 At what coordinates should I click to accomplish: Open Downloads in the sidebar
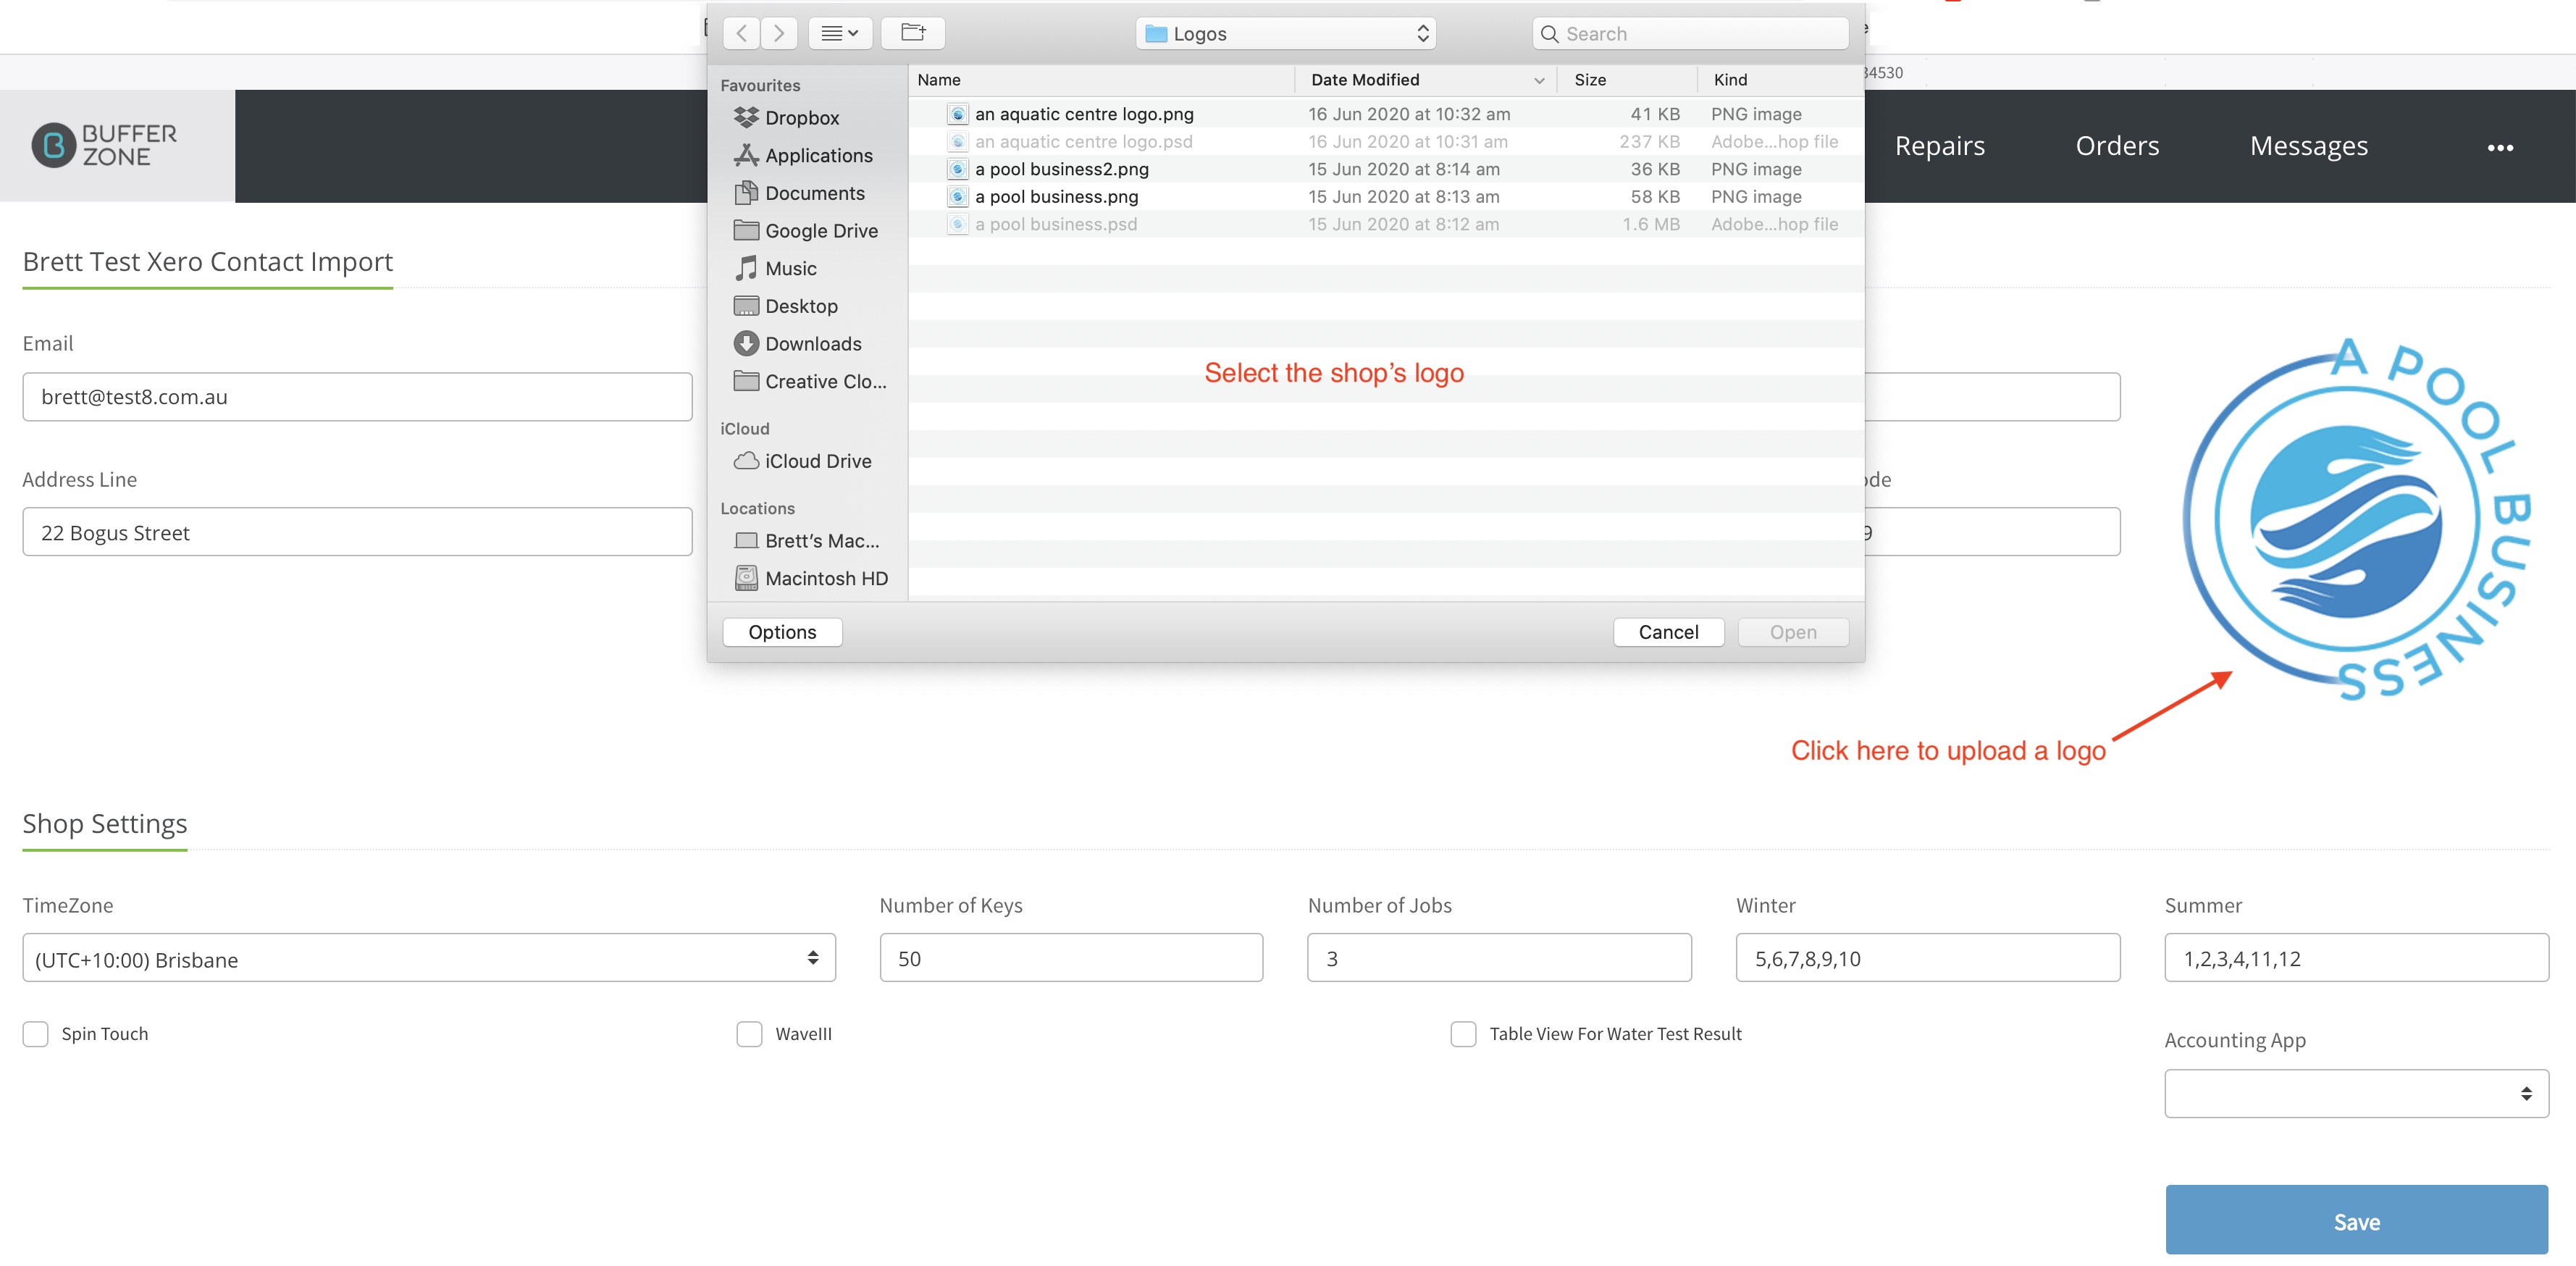coord(797,344)
